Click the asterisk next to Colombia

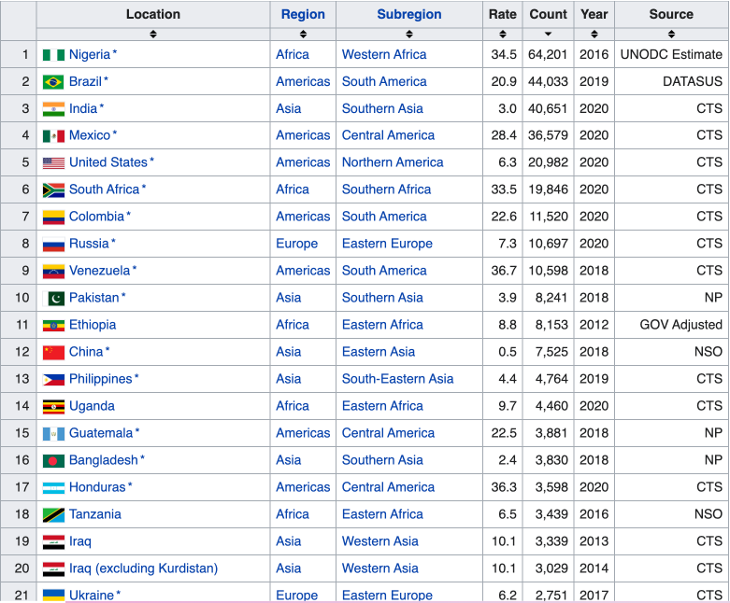pyautogui.click(x=129, y=216)
